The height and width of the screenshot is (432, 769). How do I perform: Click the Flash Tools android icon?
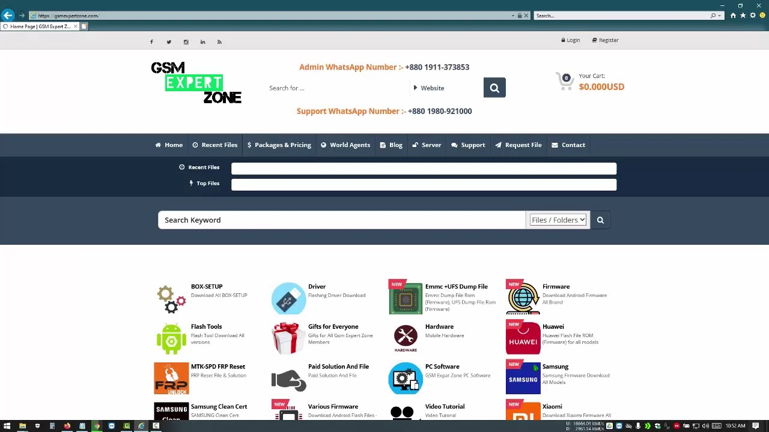click(x=171, y=338)
